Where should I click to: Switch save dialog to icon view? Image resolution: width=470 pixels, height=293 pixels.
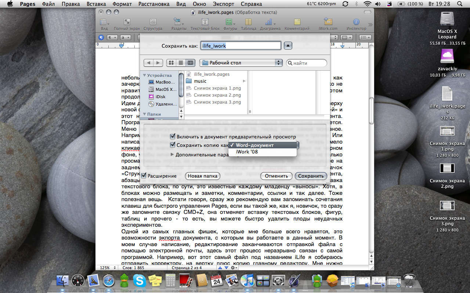[171, 63]
